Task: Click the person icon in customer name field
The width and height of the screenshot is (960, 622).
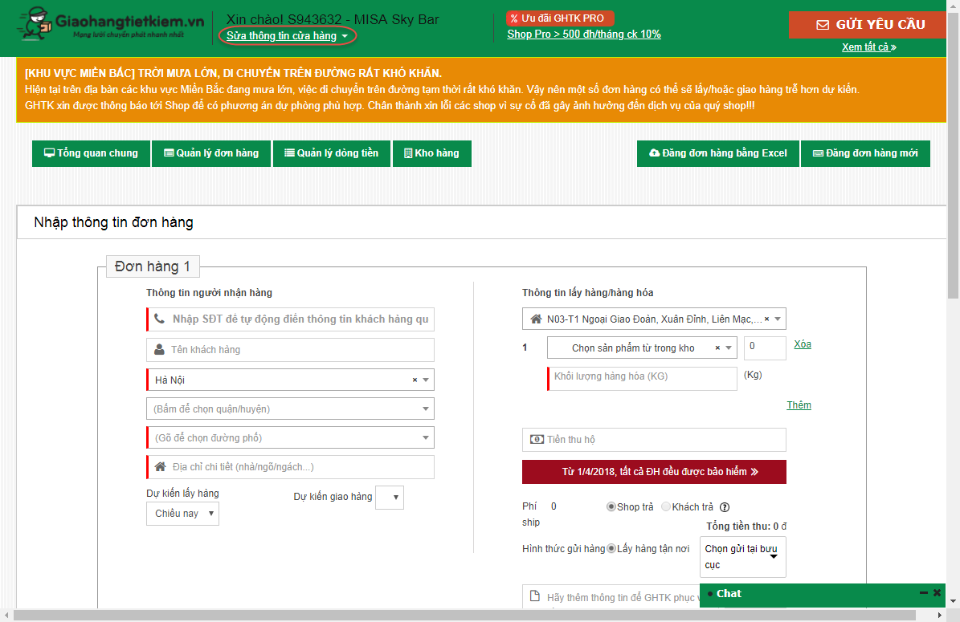Action: 159,349
